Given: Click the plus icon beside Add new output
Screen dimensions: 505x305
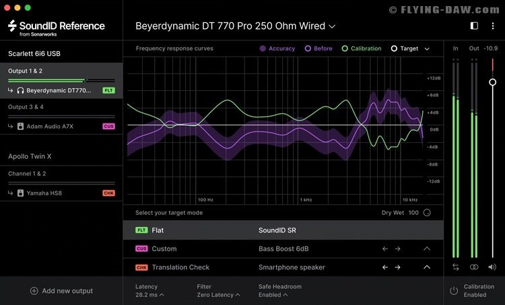Looking at the screenshot, I should [34, 291].
